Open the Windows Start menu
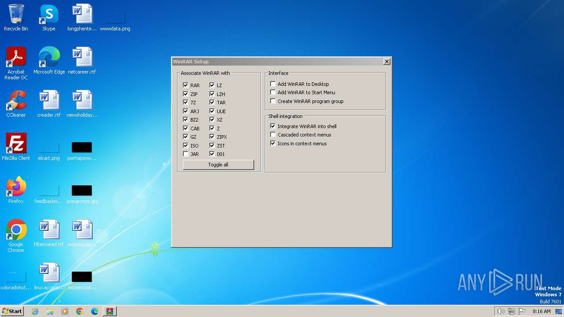564x317 pixels. [x=12, y=311]
